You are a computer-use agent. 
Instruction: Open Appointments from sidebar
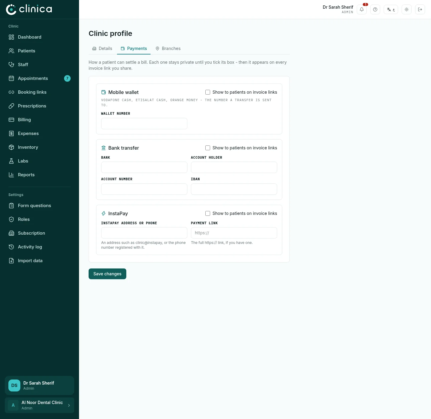(40, 78)
